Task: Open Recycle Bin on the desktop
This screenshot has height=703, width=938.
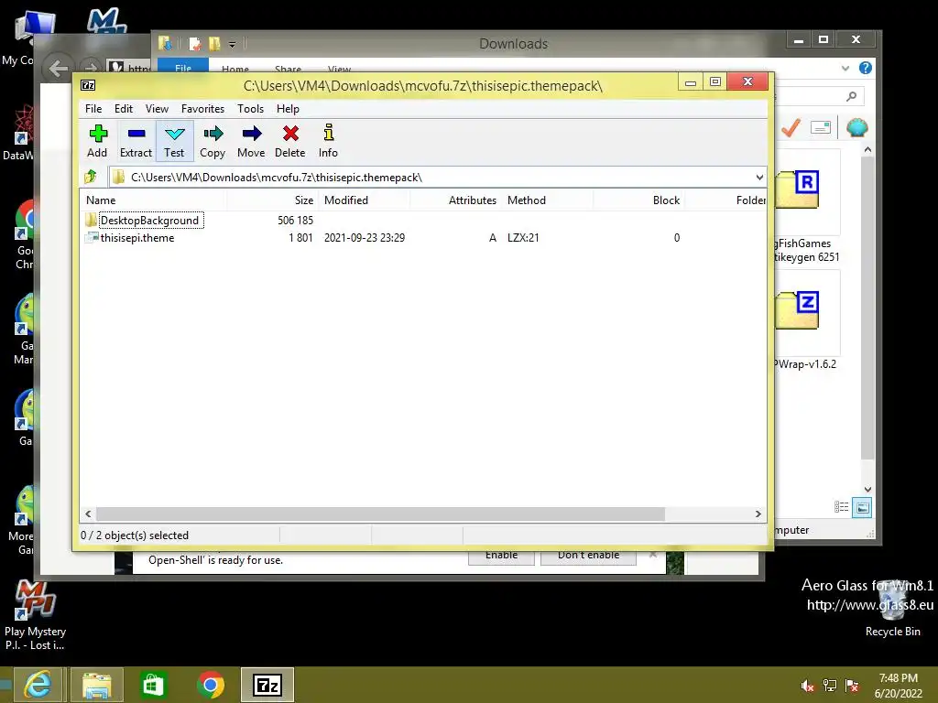Action: pyautogui.click(x=892, y=607)
